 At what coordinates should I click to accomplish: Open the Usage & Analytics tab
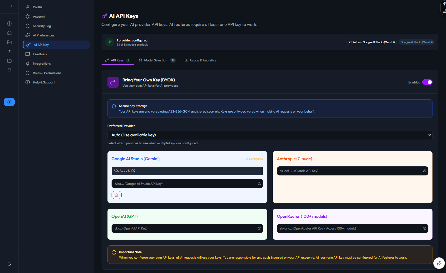pyautogui.click(x=200, y=60)
